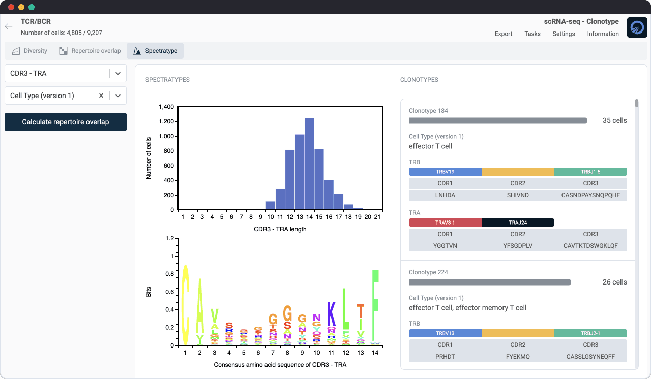Viewport: 651px width, 379px height.
Task: Open the Settings menu
Action: point(564,34)
